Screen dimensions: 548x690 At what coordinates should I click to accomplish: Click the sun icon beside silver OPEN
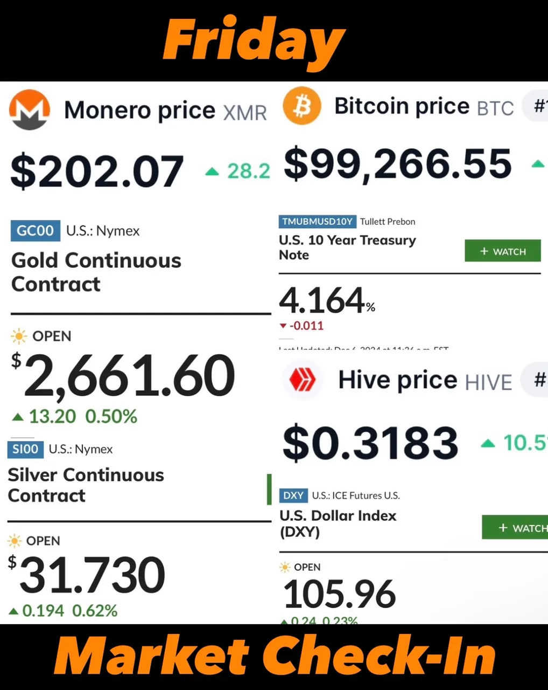[x=15, y=541]
